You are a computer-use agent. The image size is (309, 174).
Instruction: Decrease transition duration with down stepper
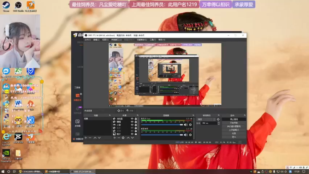(x=219, y=124)
